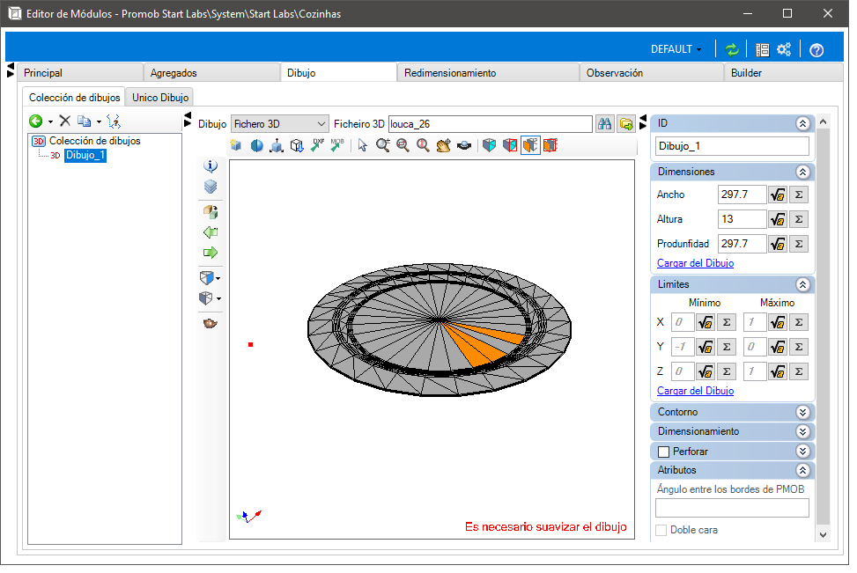
Task: Click the MOB export arrow icon
Action: [x=337, y=145]
